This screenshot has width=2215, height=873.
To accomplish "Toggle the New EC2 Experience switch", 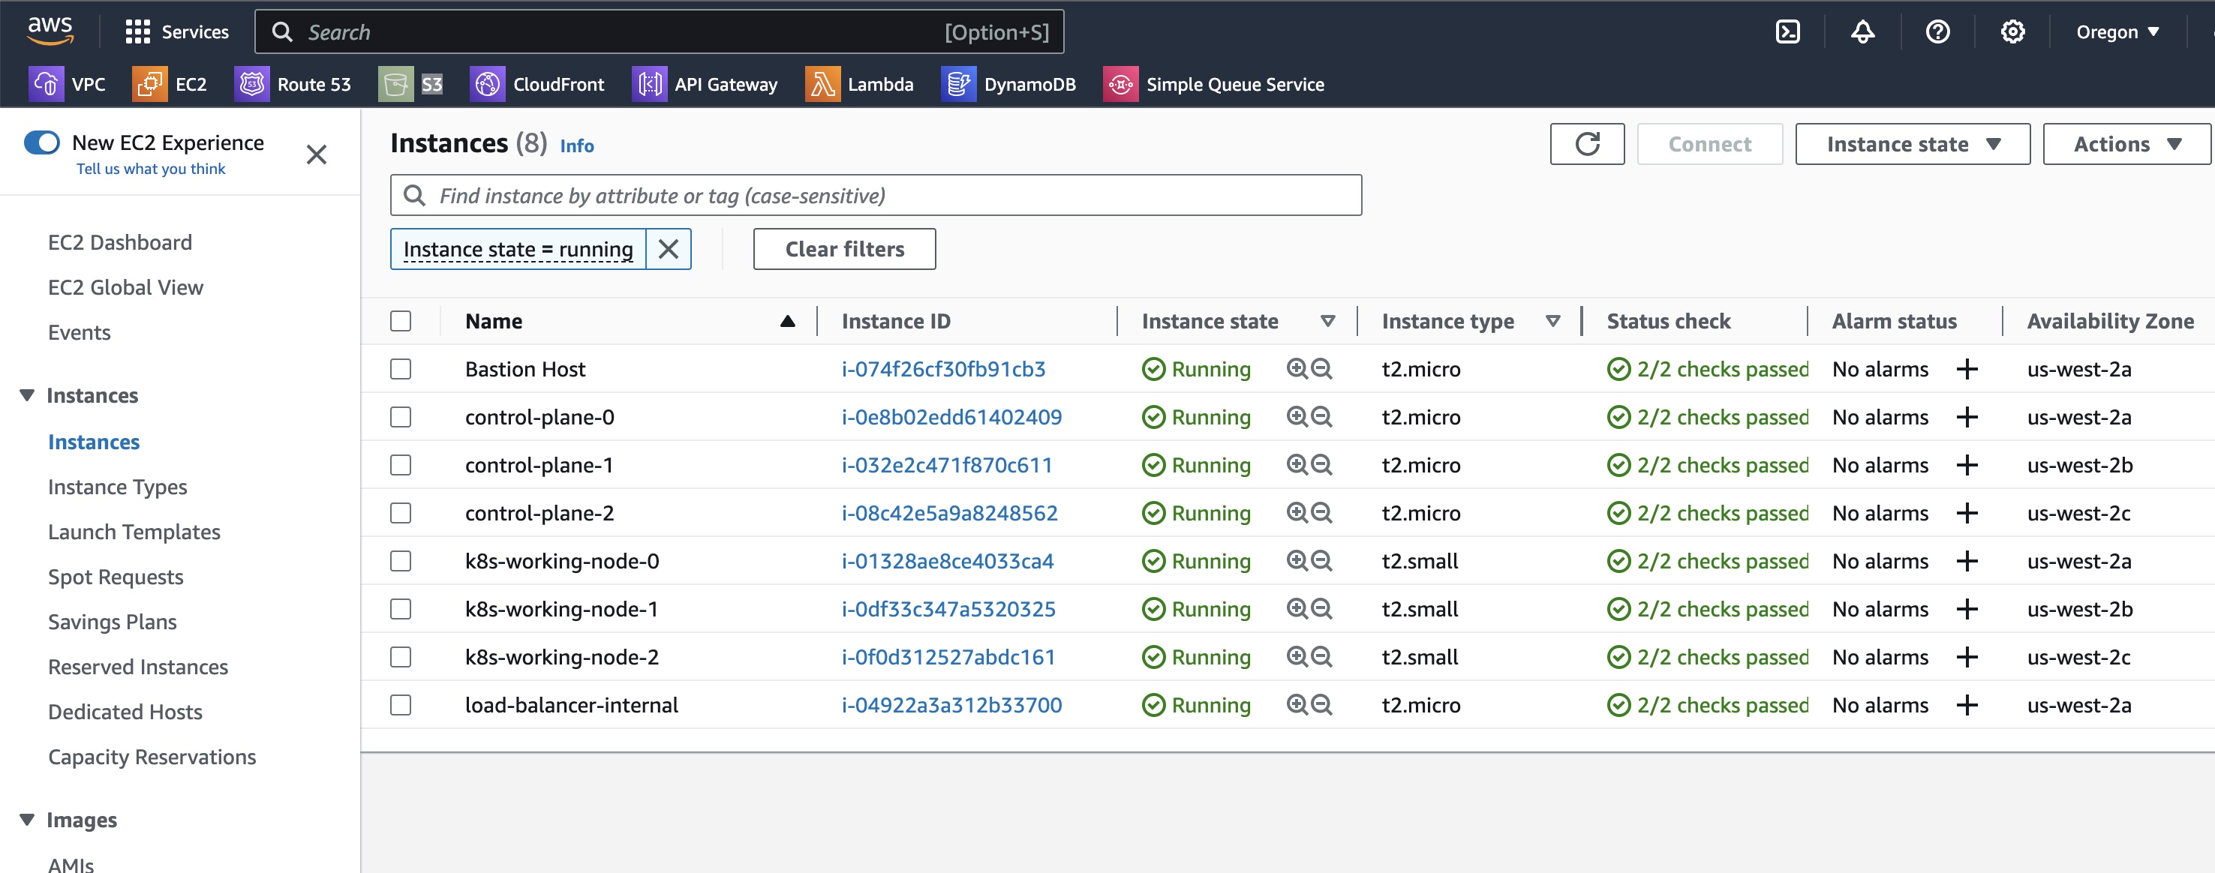I will pyautogui.click(x=41, y=142).
